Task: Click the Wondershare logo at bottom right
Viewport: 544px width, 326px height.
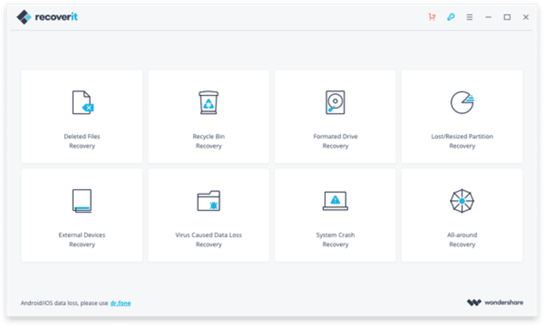Action: click(495, 303)
